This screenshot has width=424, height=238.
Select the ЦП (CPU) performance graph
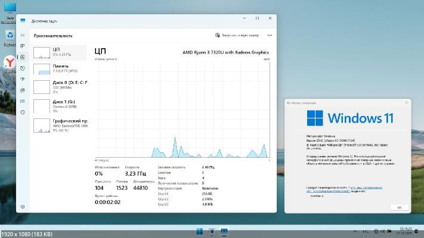(60, 52)
